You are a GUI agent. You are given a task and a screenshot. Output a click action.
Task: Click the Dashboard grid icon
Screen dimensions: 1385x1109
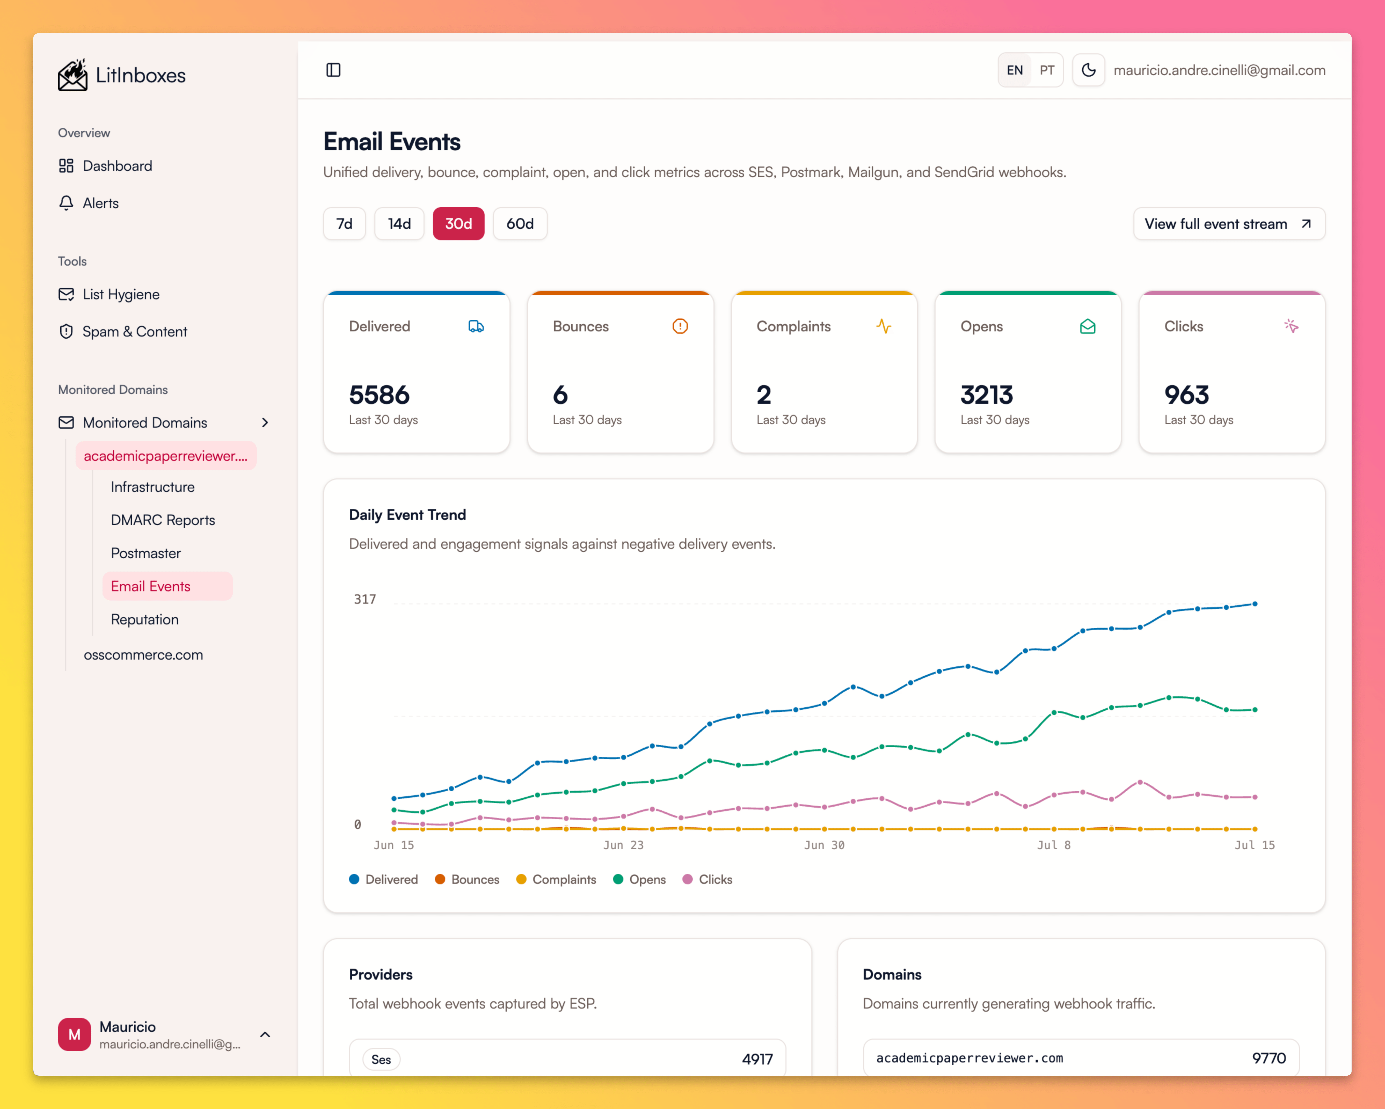click(66, 166)
